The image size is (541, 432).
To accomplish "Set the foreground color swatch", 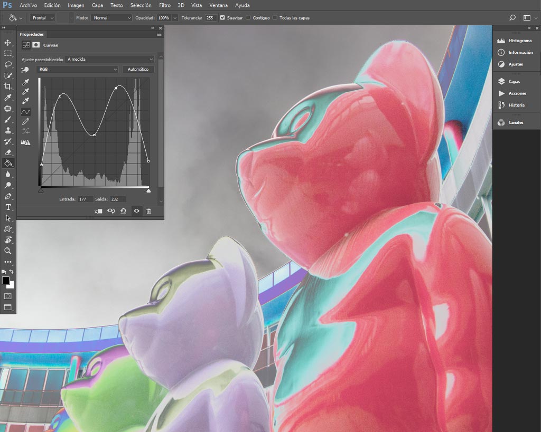I will (x=5, y=281).
